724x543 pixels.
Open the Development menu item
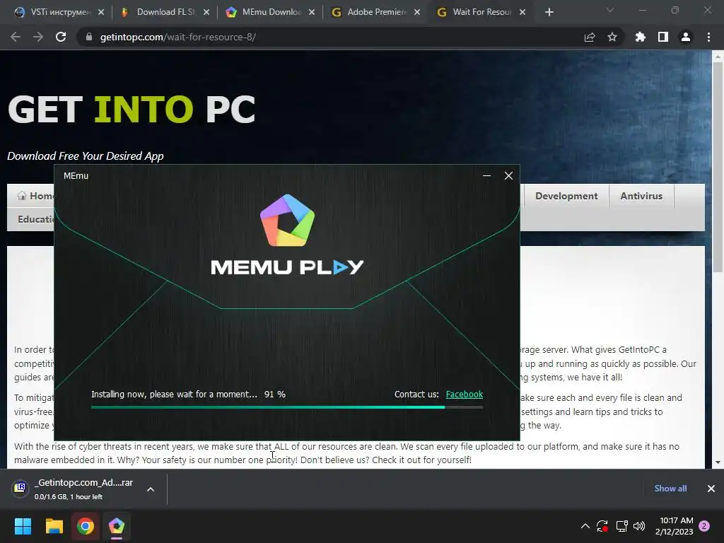coord(566,196)
